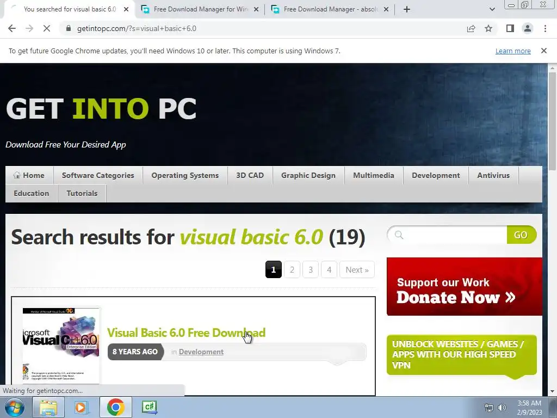Switch to Free Download Manager for Windows tab
Image resolution: width=557 pixels, height=418 pixels.
[x=200, y=9]
